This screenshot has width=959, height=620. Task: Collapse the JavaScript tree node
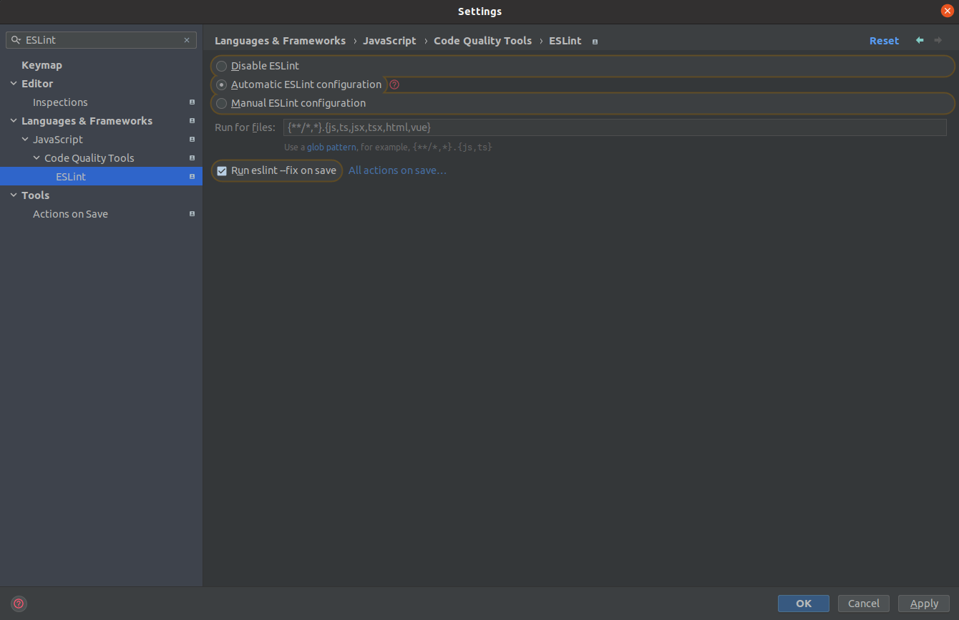coord(25,140)
